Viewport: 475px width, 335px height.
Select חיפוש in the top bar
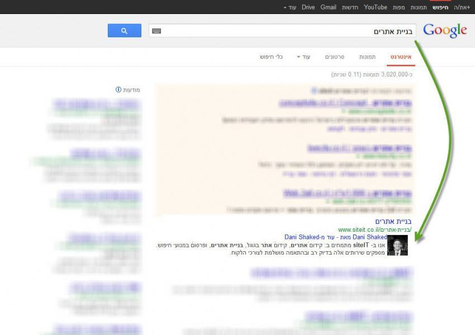(440, 7)
